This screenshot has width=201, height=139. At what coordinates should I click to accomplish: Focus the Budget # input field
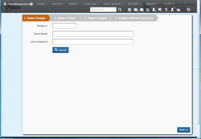(64, 26)
